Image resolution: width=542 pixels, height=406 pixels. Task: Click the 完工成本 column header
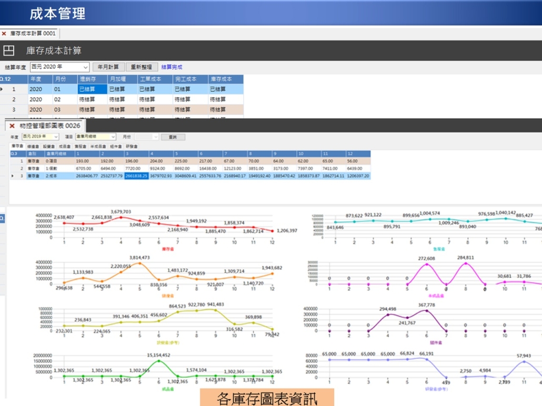(x=190, y=79)
